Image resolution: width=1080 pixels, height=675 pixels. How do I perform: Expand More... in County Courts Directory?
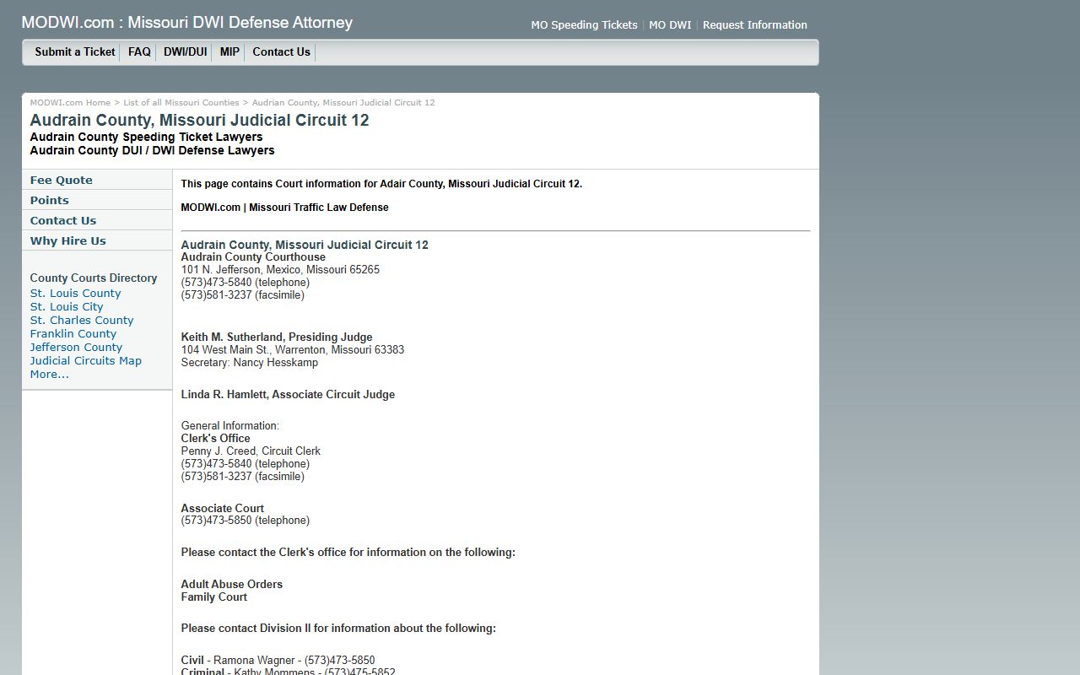50,375
